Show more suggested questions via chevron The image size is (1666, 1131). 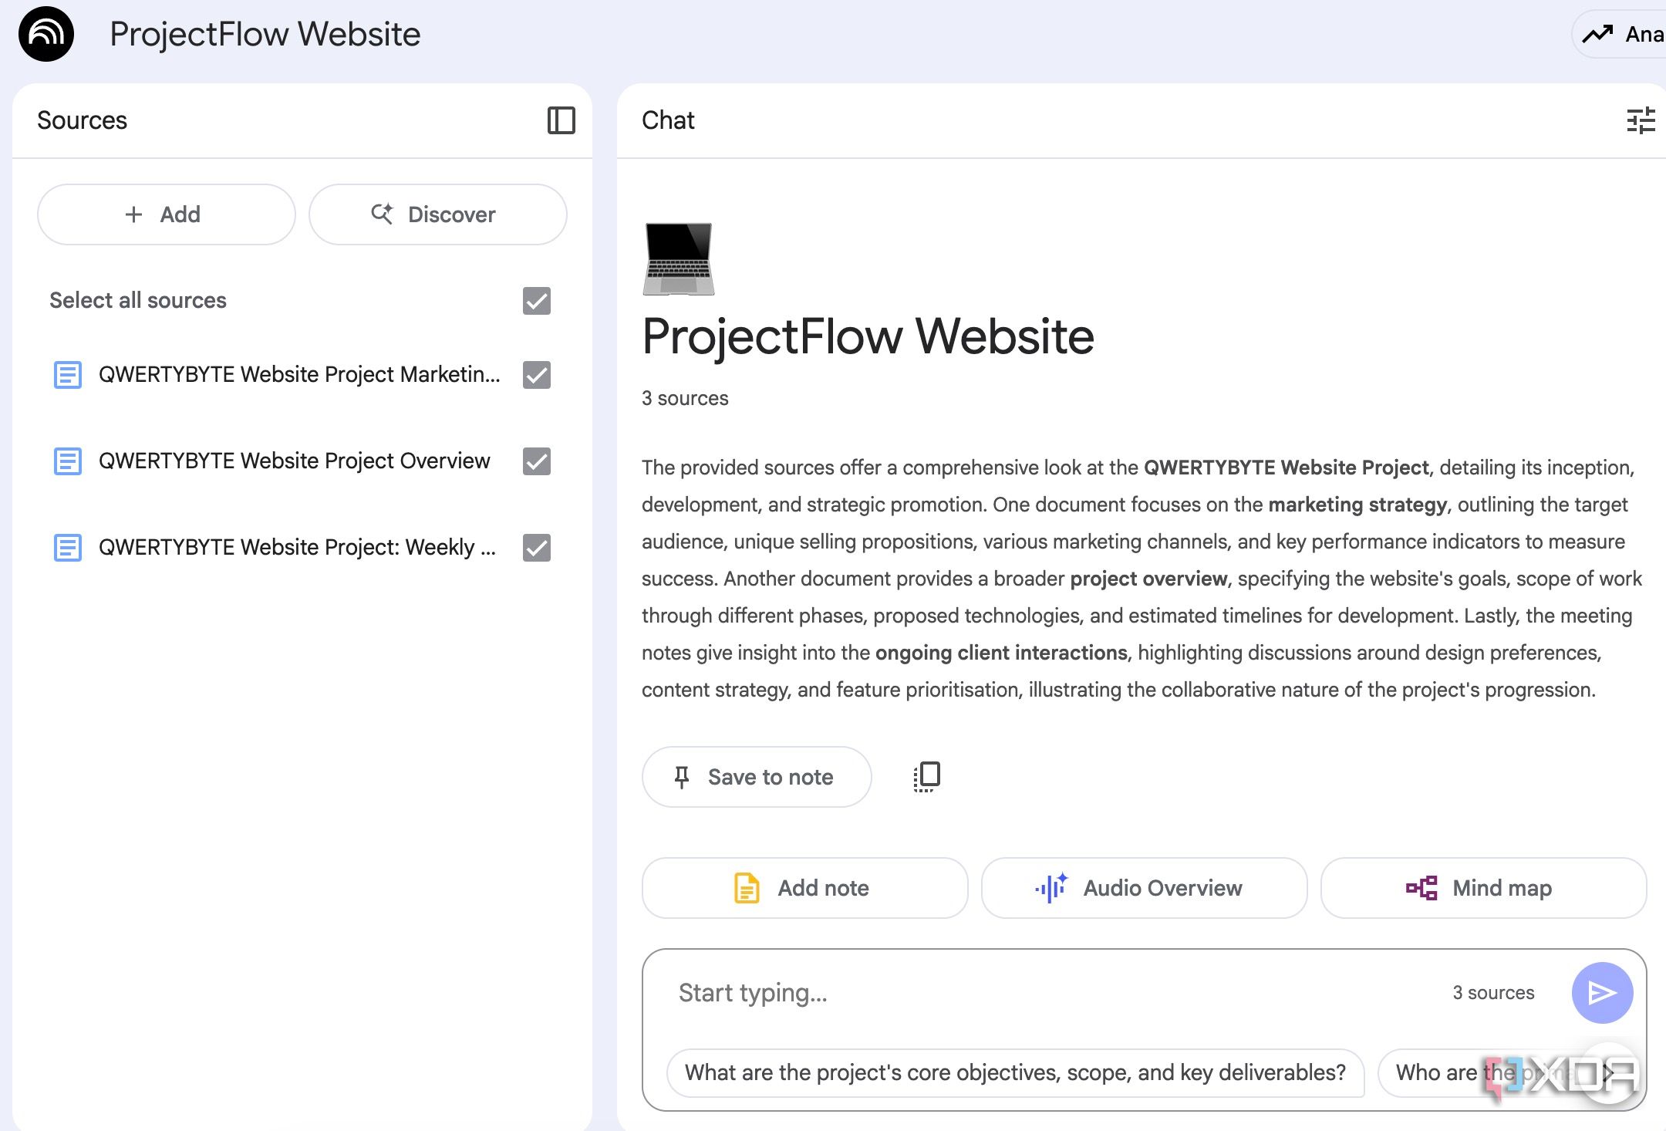point(1609,1072)
